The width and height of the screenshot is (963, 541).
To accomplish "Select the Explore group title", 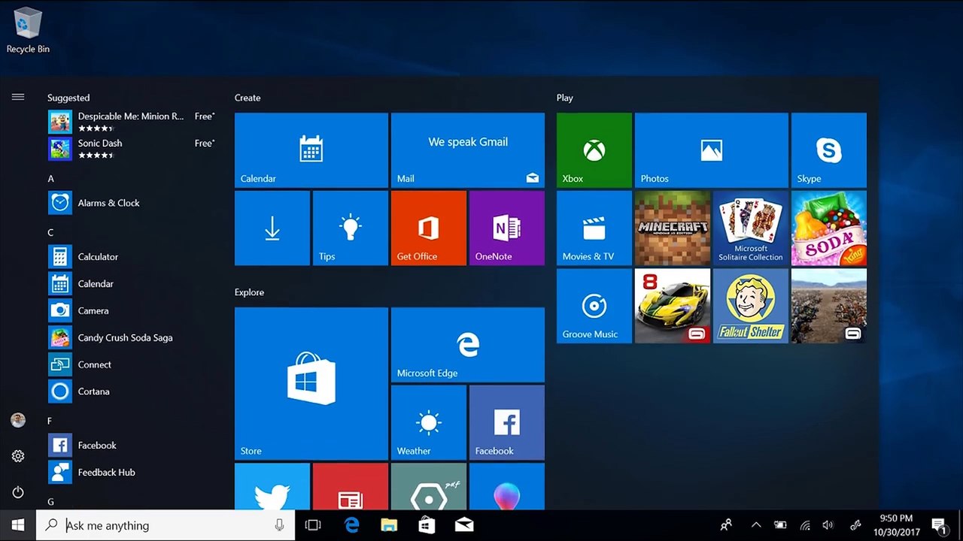I will click(249, 292).
